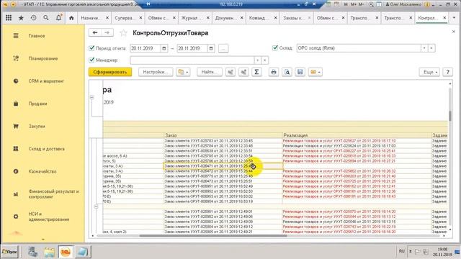The height and width of the screenshot is (259, 461).
Task: Open file explorer folder in taskbar
Action: 49,252
